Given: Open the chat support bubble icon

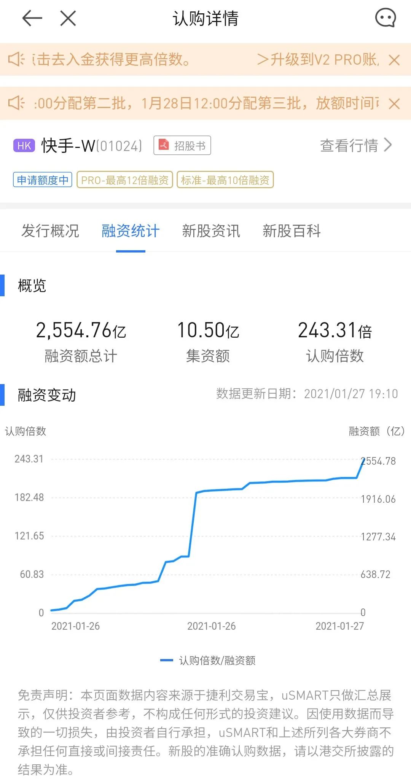Looking at the screenshot, I should [385, 18].
